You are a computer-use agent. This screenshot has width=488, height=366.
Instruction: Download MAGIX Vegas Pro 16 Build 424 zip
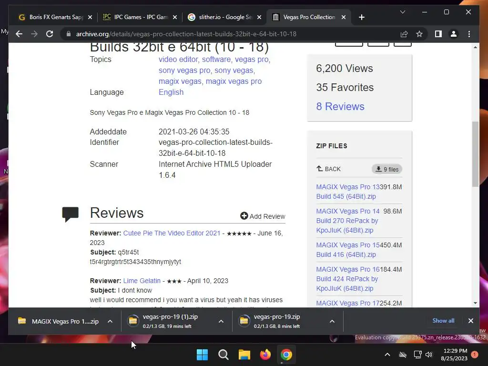click(x=347, y=279)
